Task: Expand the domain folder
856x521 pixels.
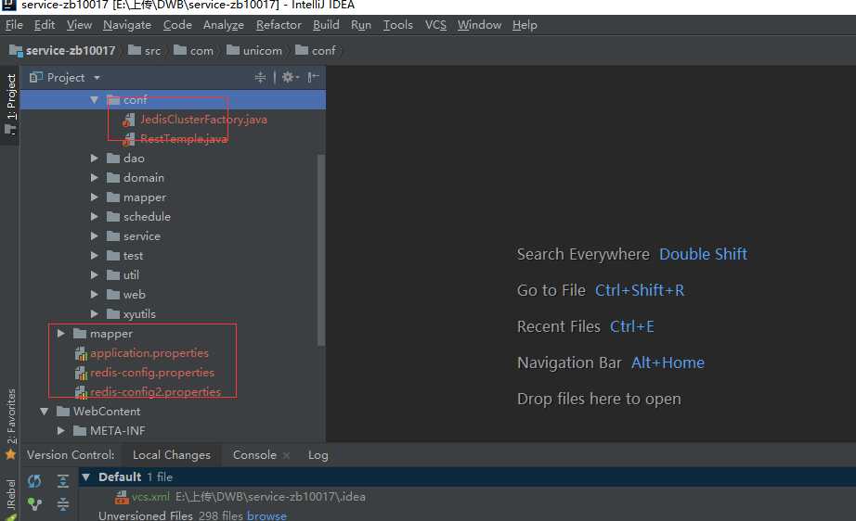Action: coord(94,178)
